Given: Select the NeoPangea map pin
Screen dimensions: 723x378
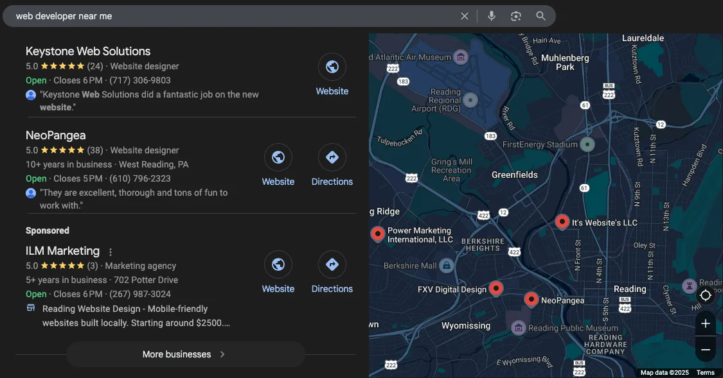Looking at the screenshot, I should pyautogui.click(x=531, y=299).
